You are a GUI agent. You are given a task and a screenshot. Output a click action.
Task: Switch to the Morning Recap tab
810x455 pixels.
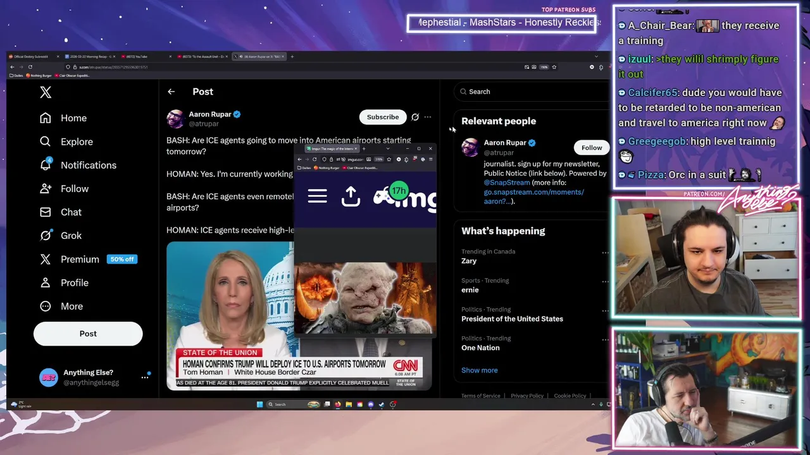tap(89, 56)
